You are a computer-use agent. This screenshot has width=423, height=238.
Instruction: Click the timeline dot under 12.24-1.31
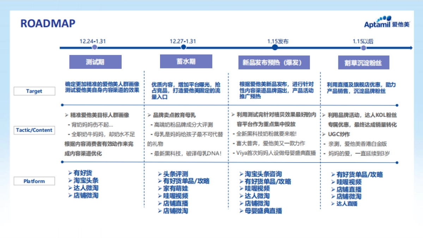tap(94, 48)
